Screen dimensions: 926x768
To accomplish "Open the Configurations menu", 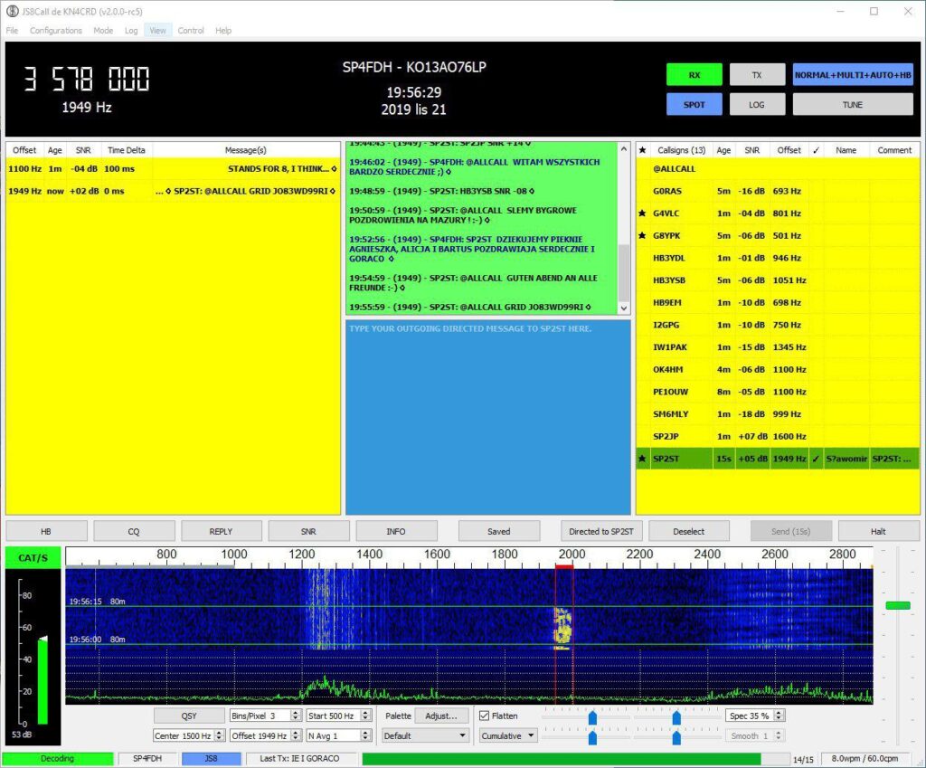I will [56, 30].
